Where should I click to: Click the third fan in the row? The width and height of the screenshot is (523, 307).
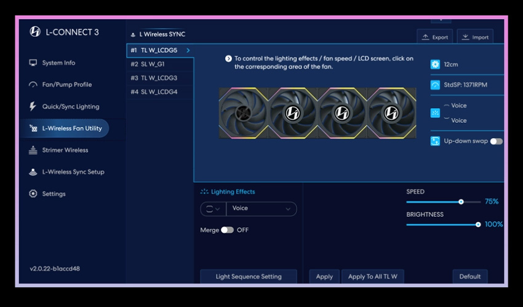(342, 113)
